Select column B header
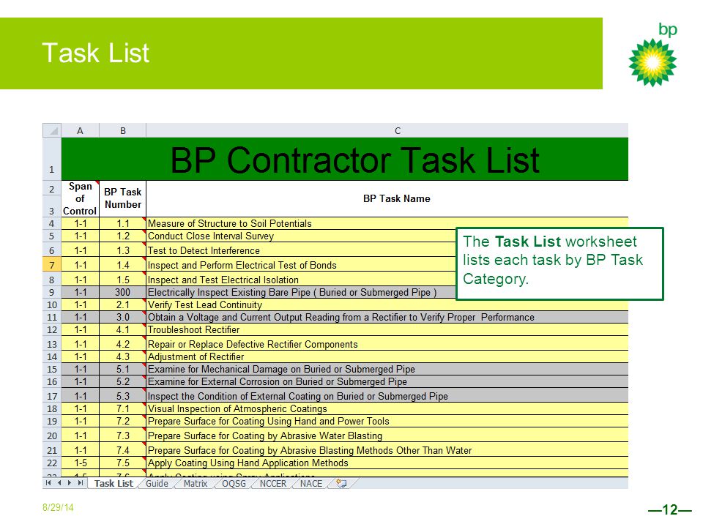The image size is (703, 527). 122,130
